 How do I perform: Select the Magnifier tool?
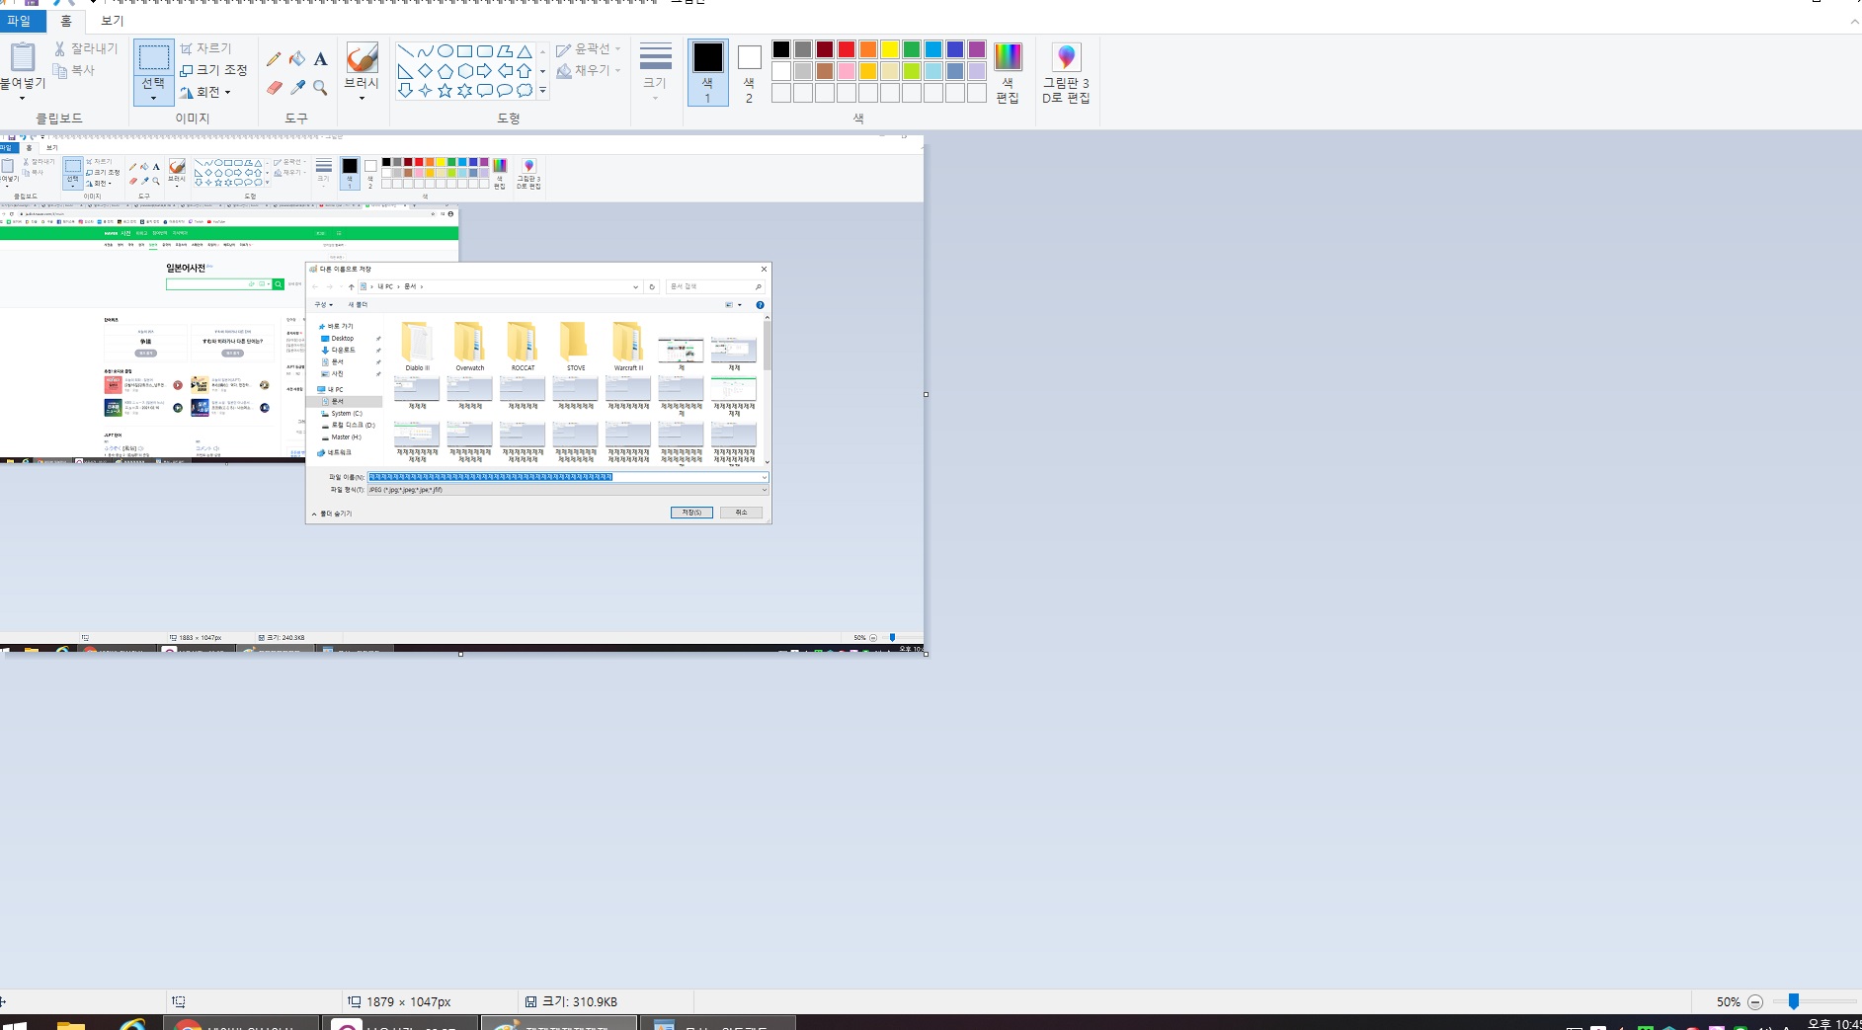coord(320,88)
